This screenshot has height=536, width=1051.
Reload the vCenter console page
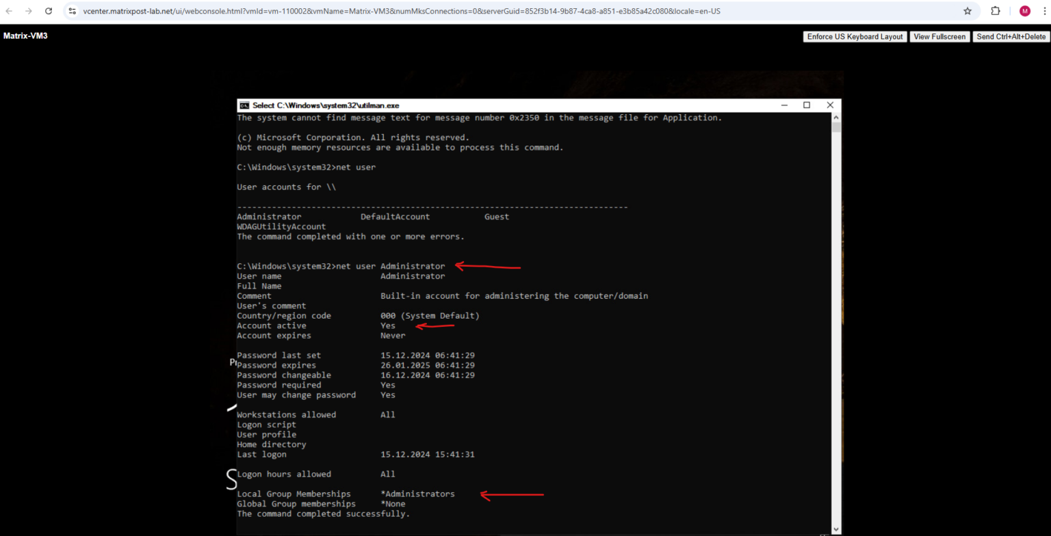pos(47,11)
